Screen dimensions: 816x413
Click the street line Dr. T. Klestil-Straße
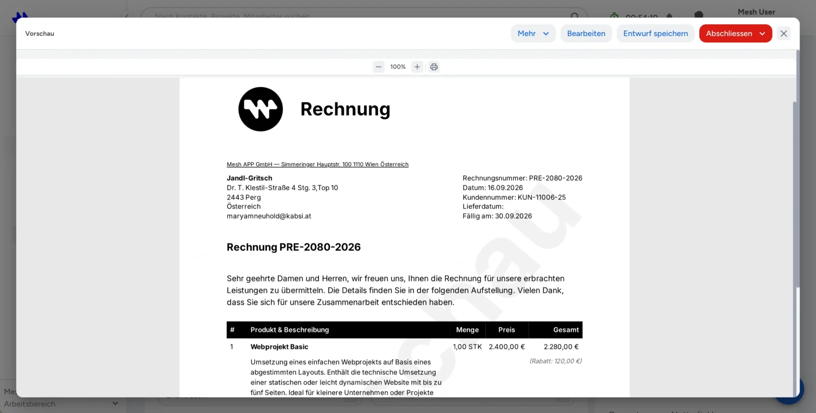tap(282, 188)
